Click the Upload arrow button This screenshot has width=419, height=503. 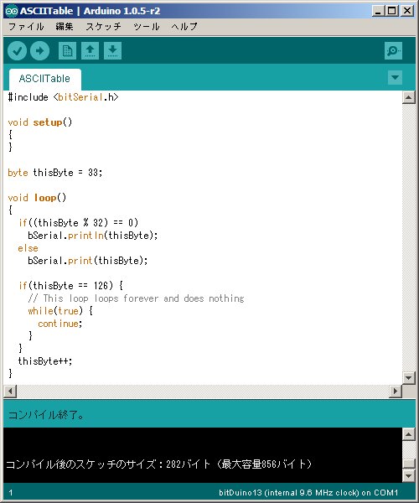pyautogui.click(x=39, y=50)
